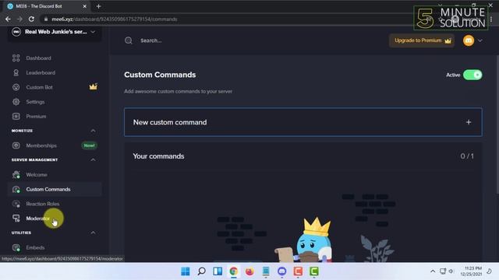Open the user avatar icon
Viewport: 499px width, 280px height.
pos(469,40)
